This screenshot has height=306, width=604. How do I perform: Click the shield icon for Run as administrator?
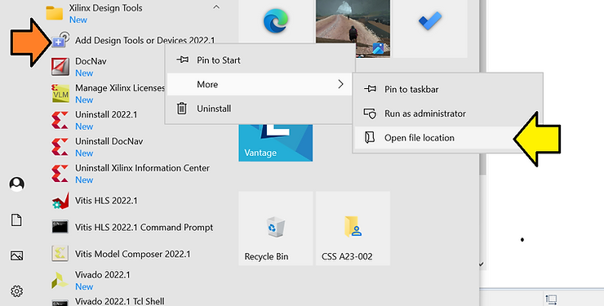point(370,113)
